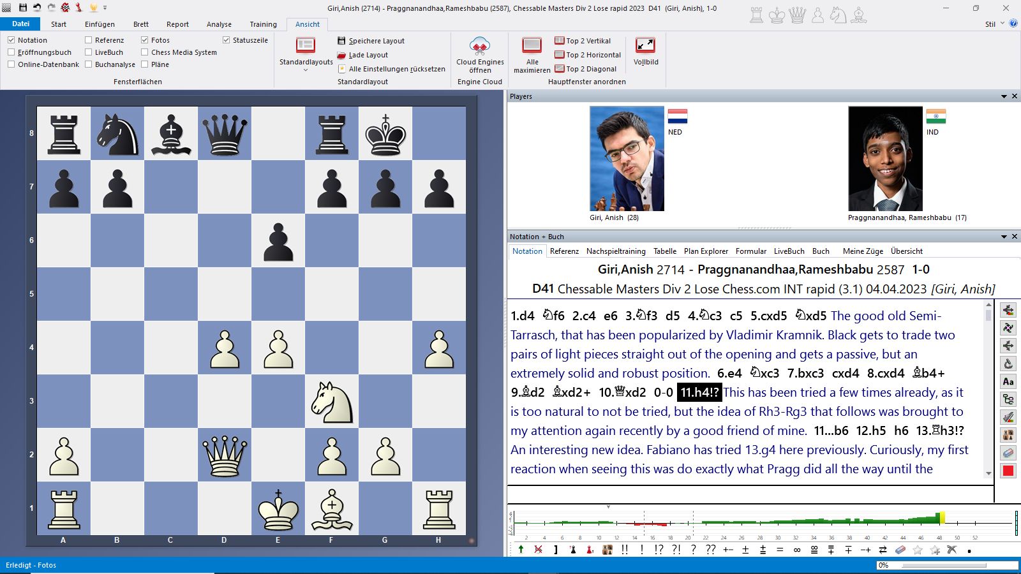Switch to the Plan Explorer tab

click(706, 251)
